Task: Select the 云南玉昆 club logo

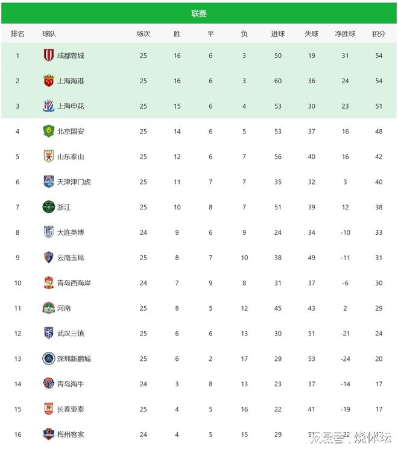Action: [x=48, y=258]
